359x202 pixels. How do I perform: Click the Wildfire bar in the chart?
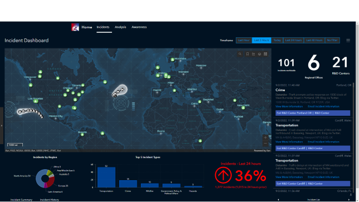[150, 185]
